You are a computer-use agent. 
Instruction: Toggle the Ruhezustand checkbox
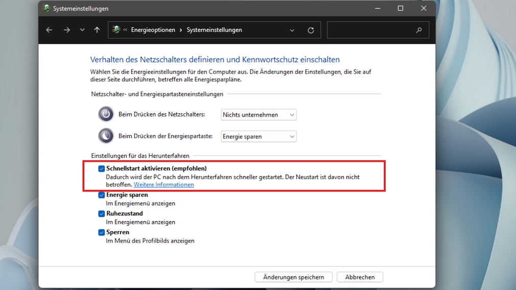[102, 213]
